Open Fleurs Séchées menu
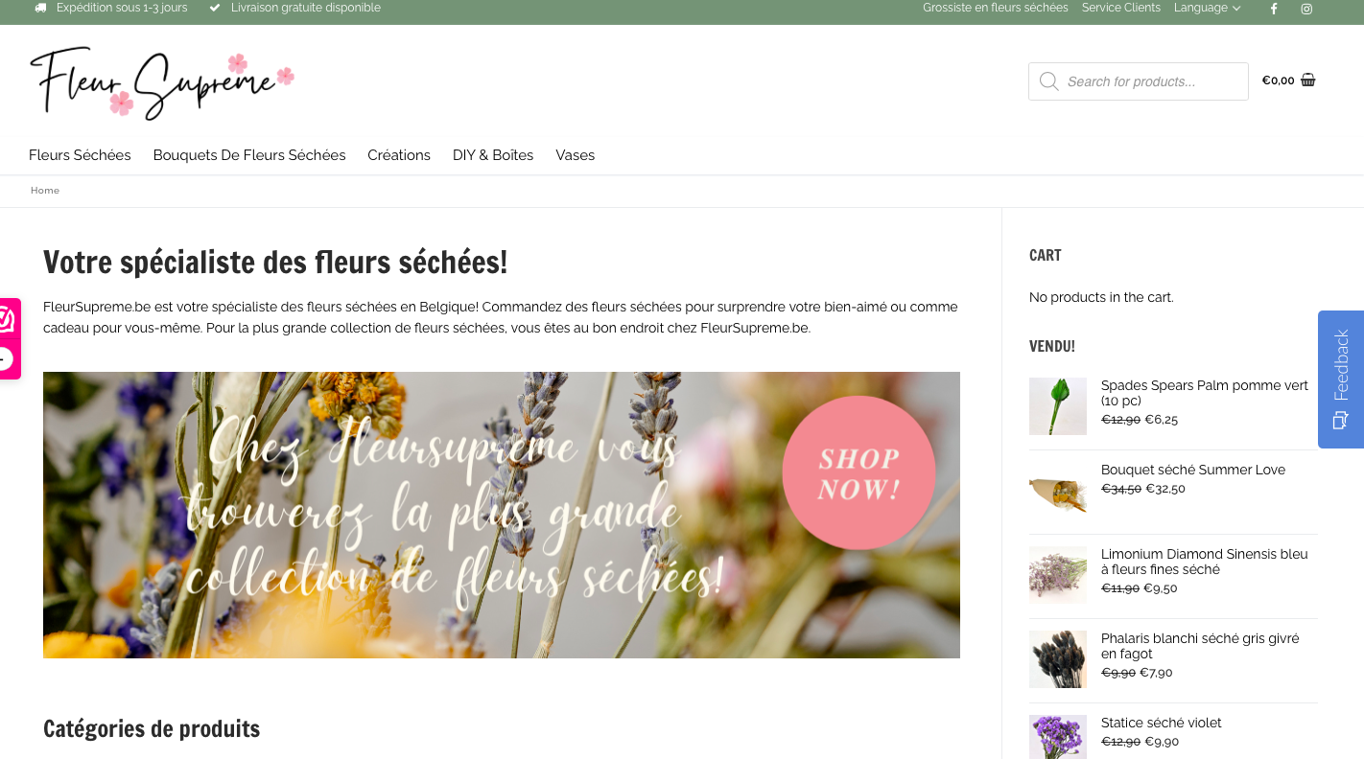This screenshot has height=759, width=1364. pos(80,155)
